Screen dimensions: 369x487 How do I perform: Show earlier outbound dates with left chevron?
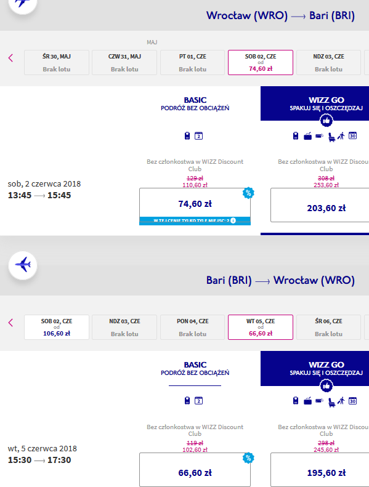click(11, 58)
